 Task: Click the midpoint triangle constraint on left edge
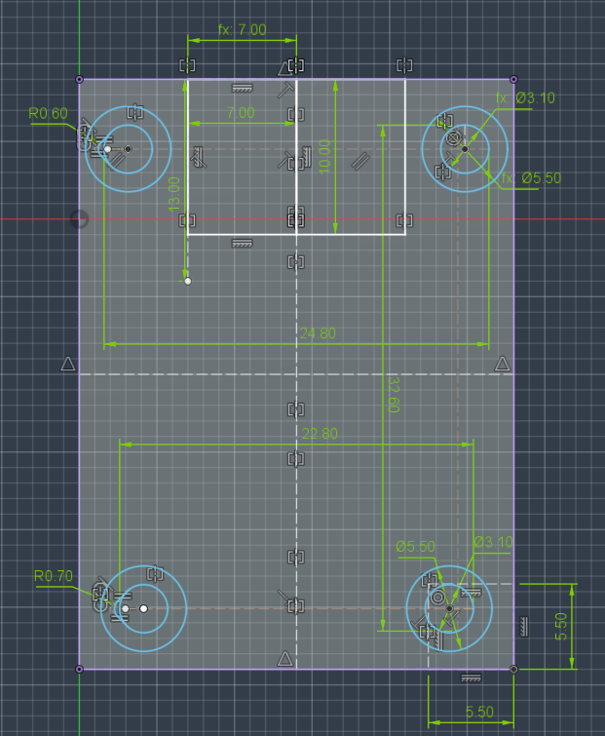tap(68, 364)
